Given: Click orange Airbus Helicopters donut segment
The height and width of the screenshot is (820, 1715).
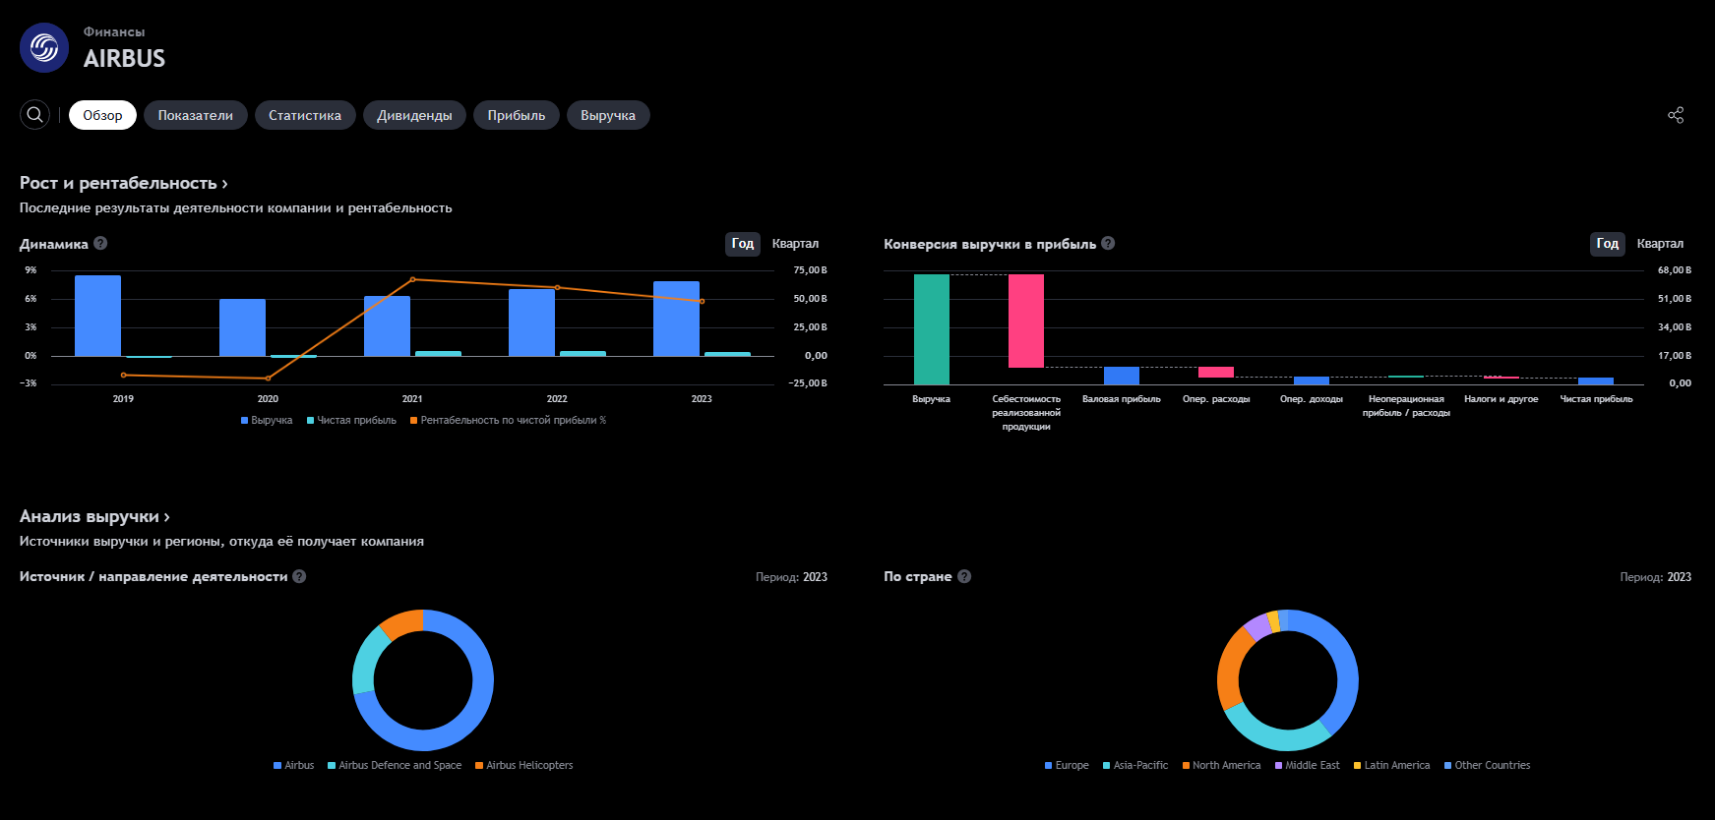Looking at the screenshot, I should pos(402,623).
